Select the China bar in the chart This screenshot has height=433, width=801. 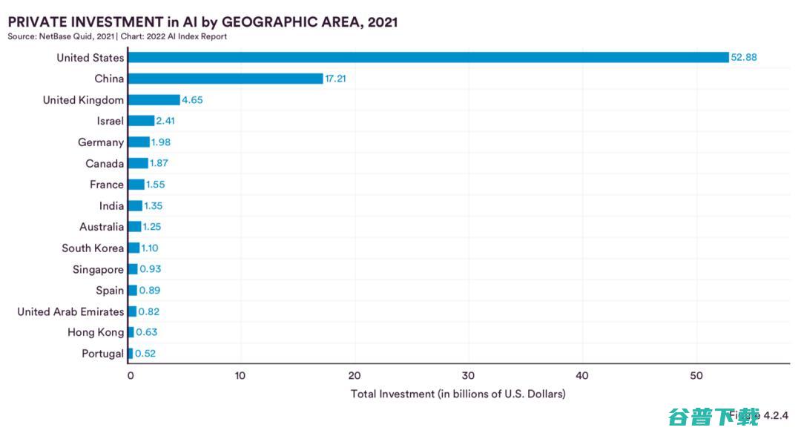tap(225, 79)
